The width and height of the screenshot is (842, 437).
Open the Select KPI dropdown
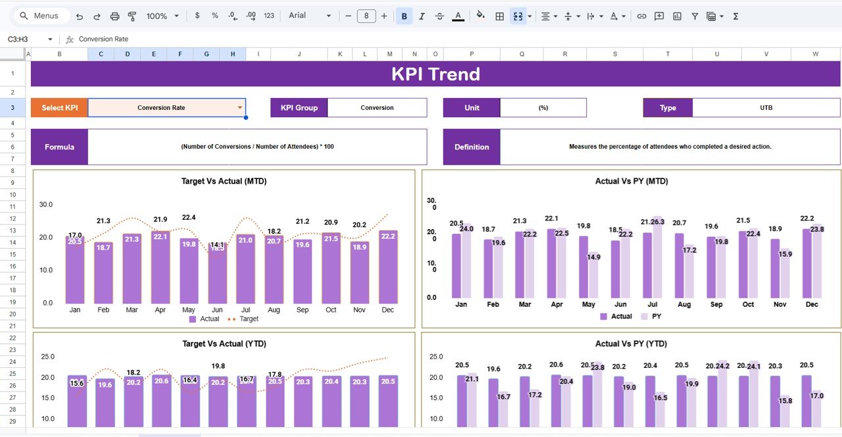click(239, 107)
